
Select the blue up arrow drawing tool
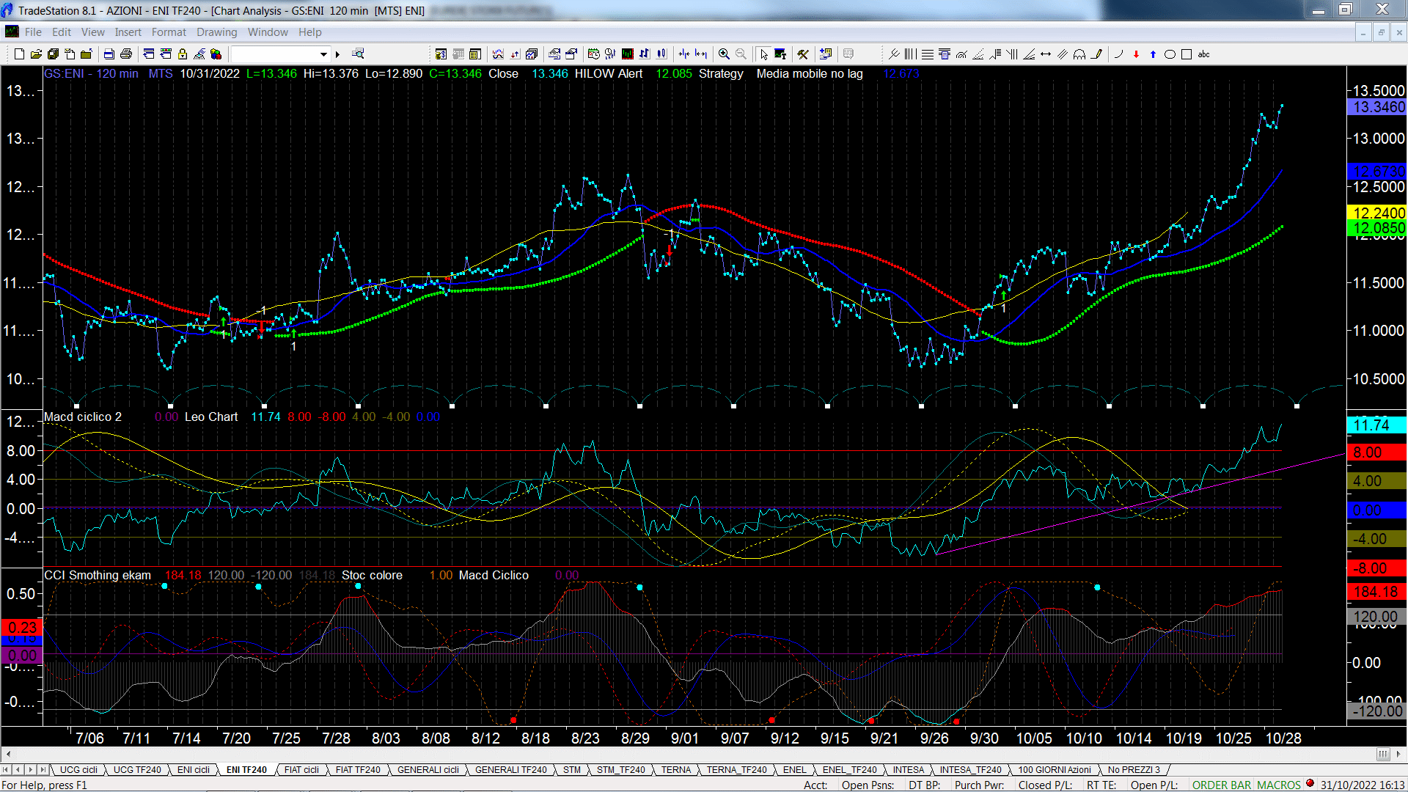point(1153,54)
